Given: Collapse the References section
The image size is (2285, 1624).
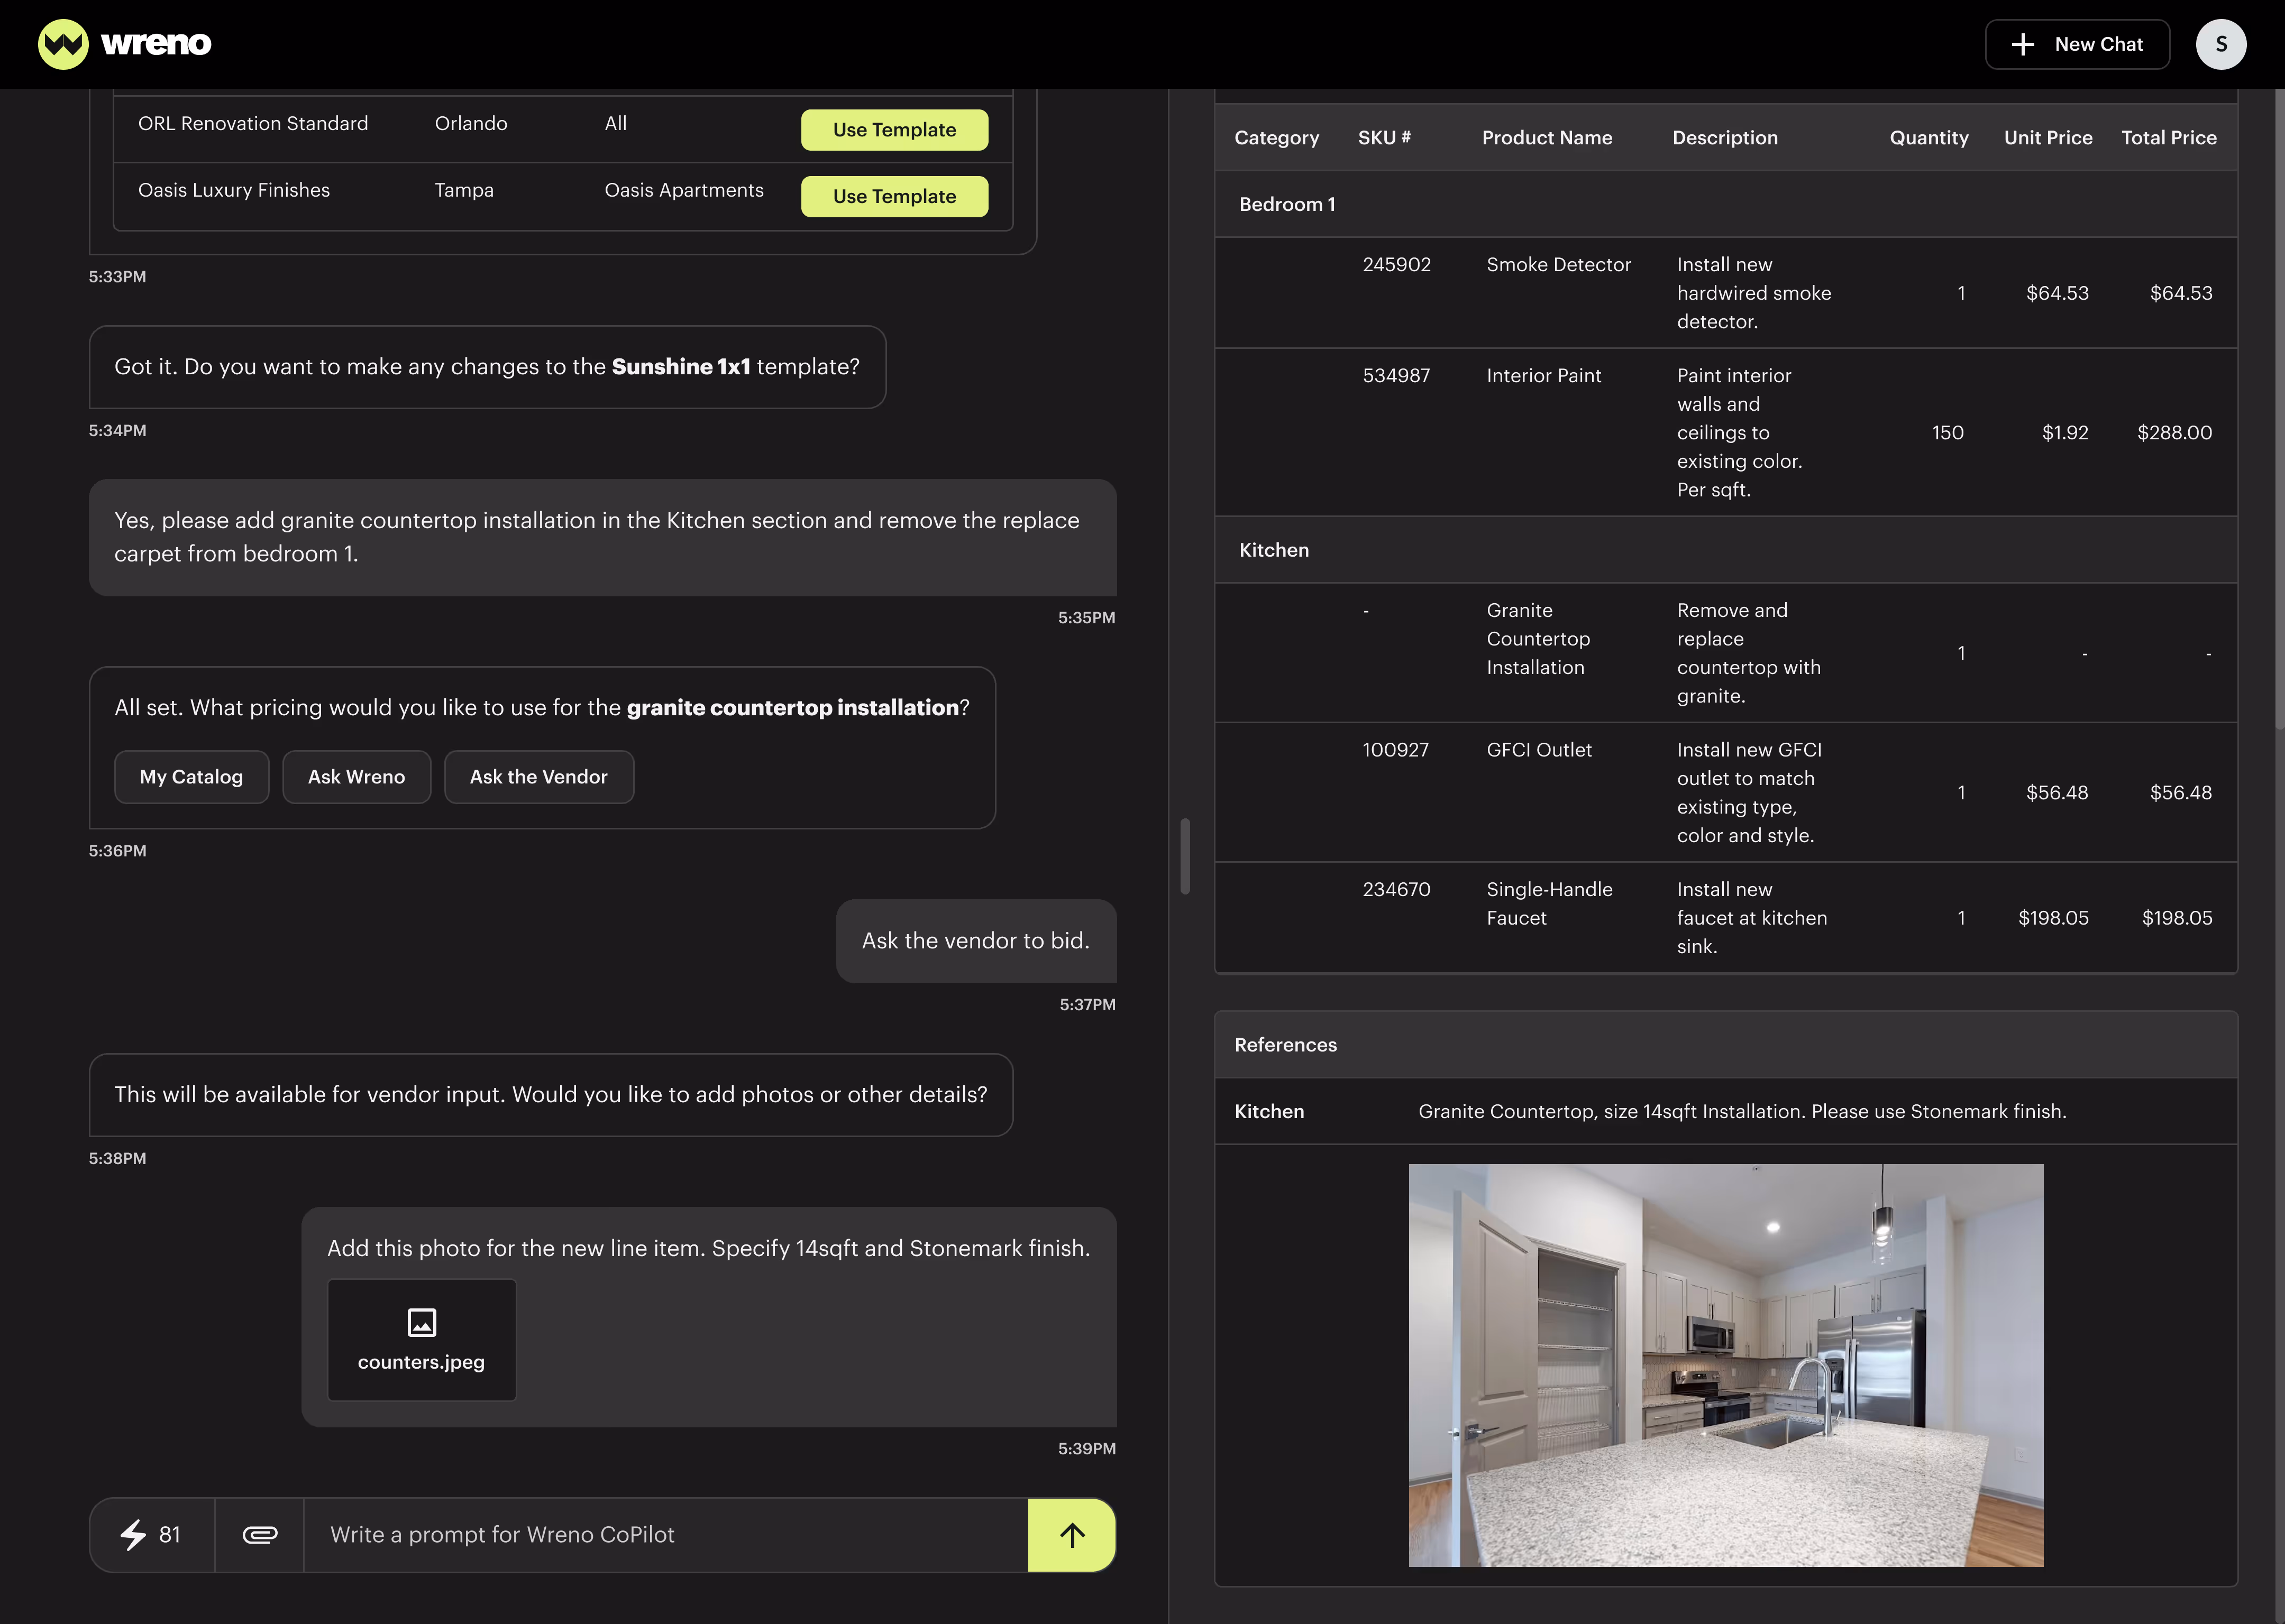Looking at the screenshot, I should (x=1285, y=1044).
